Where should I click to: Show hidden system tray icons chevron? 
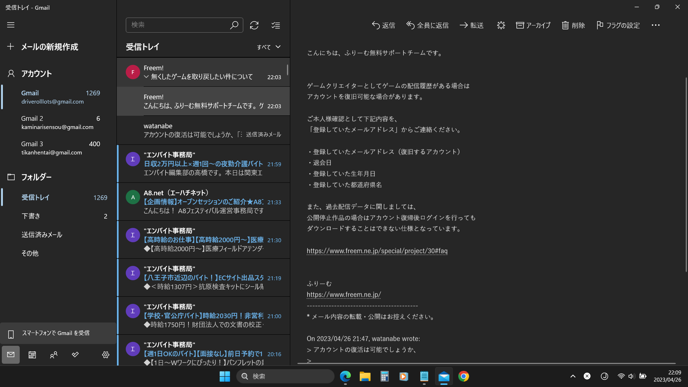pyautogui.click(x=573, y=376)
